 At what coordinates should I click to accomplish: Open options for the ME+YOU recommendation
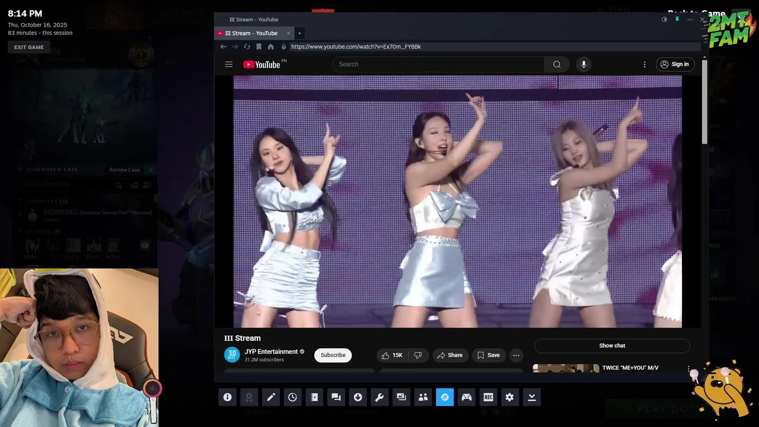tap(688, 369)
